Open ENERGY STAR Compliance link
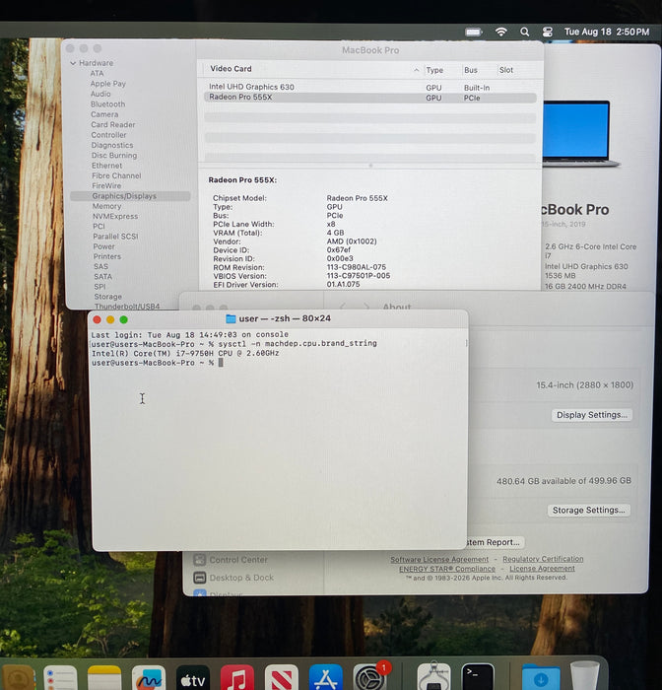The height and width of the screenshot is (690, 662). pos(447,569)
